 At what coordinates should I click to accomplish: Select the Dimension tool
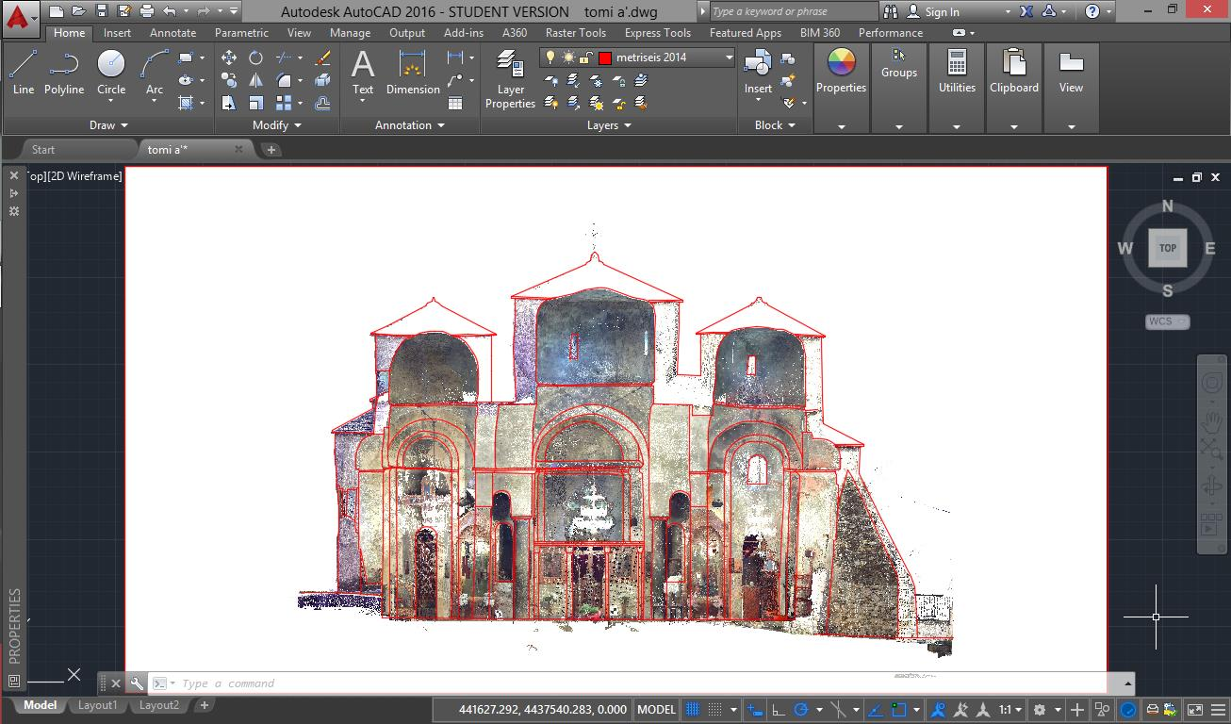pos(413,74)
